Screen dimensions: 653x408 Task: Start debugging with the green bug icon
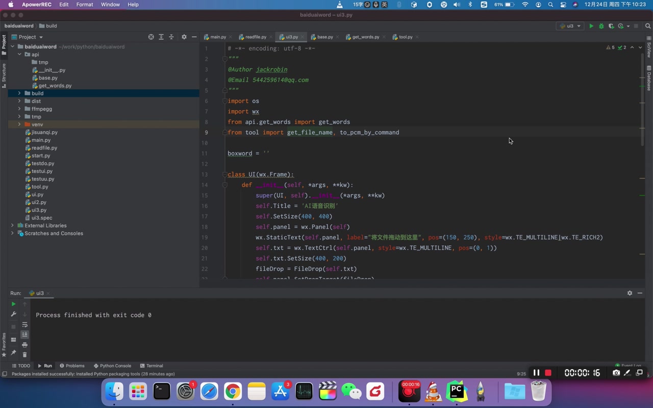(601, 26)
